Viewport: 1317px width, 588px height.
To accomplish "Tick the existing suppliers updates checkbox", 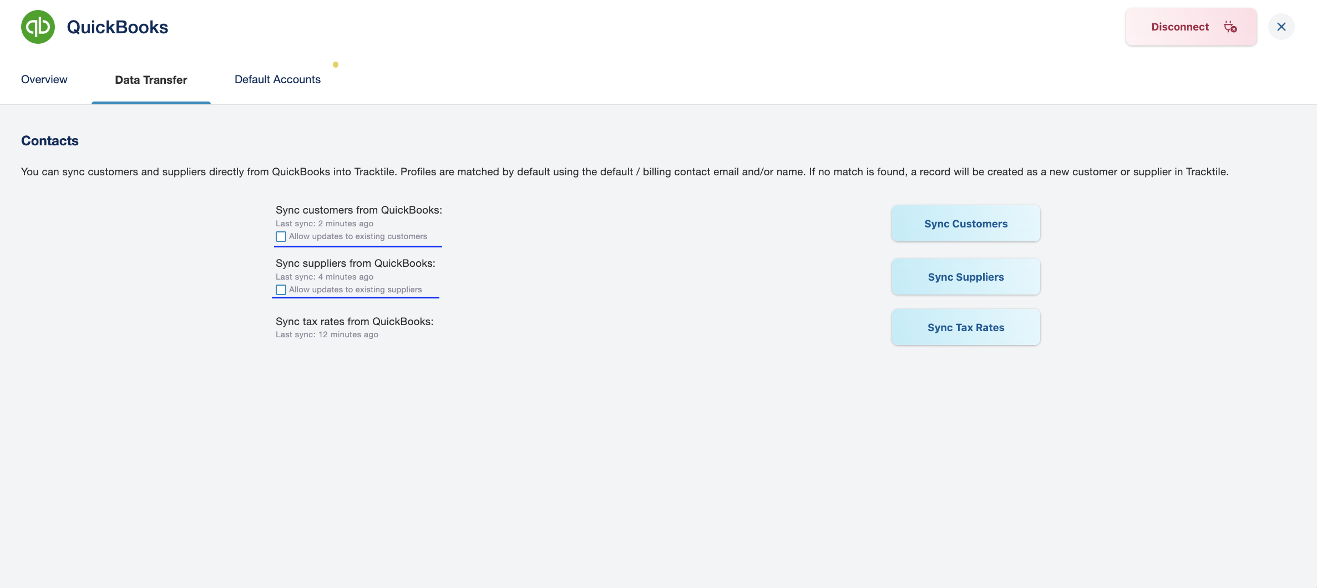I will (x=281, y=290).
